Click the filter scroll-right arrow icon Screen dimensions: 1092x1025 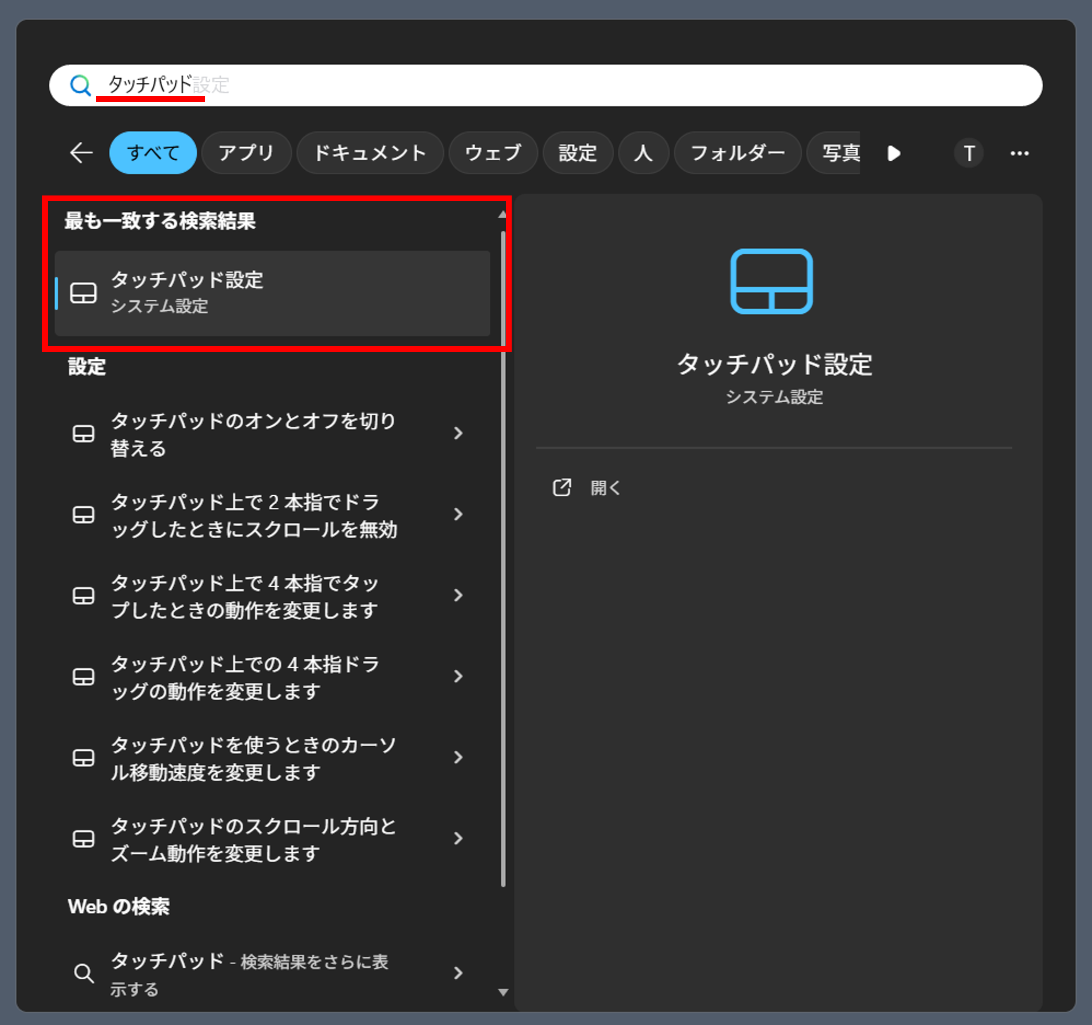click(894, 153)
